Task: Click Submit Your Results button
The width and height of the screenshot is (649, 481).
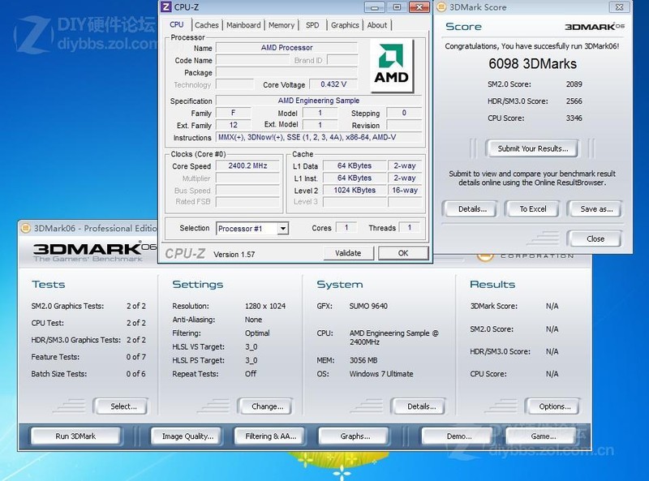Action: pos(533,148)
